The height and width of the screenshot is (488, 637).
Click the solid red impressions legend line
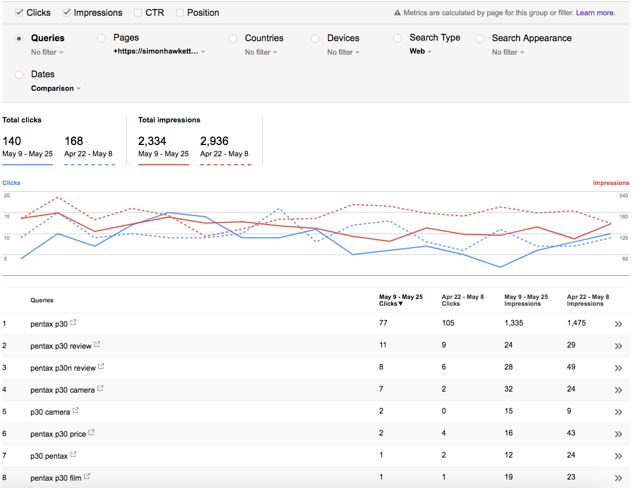tap(163, 165)
